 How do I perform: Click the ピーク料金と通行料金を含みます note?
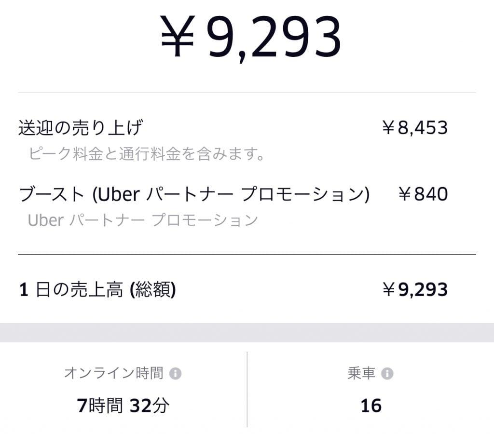point(147,154)
